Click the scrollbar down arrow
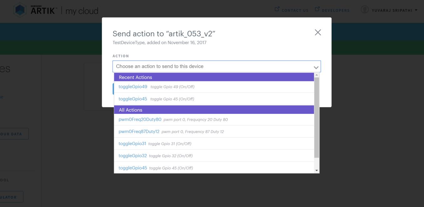Screen dimensions: 424x207 point(317,170)
